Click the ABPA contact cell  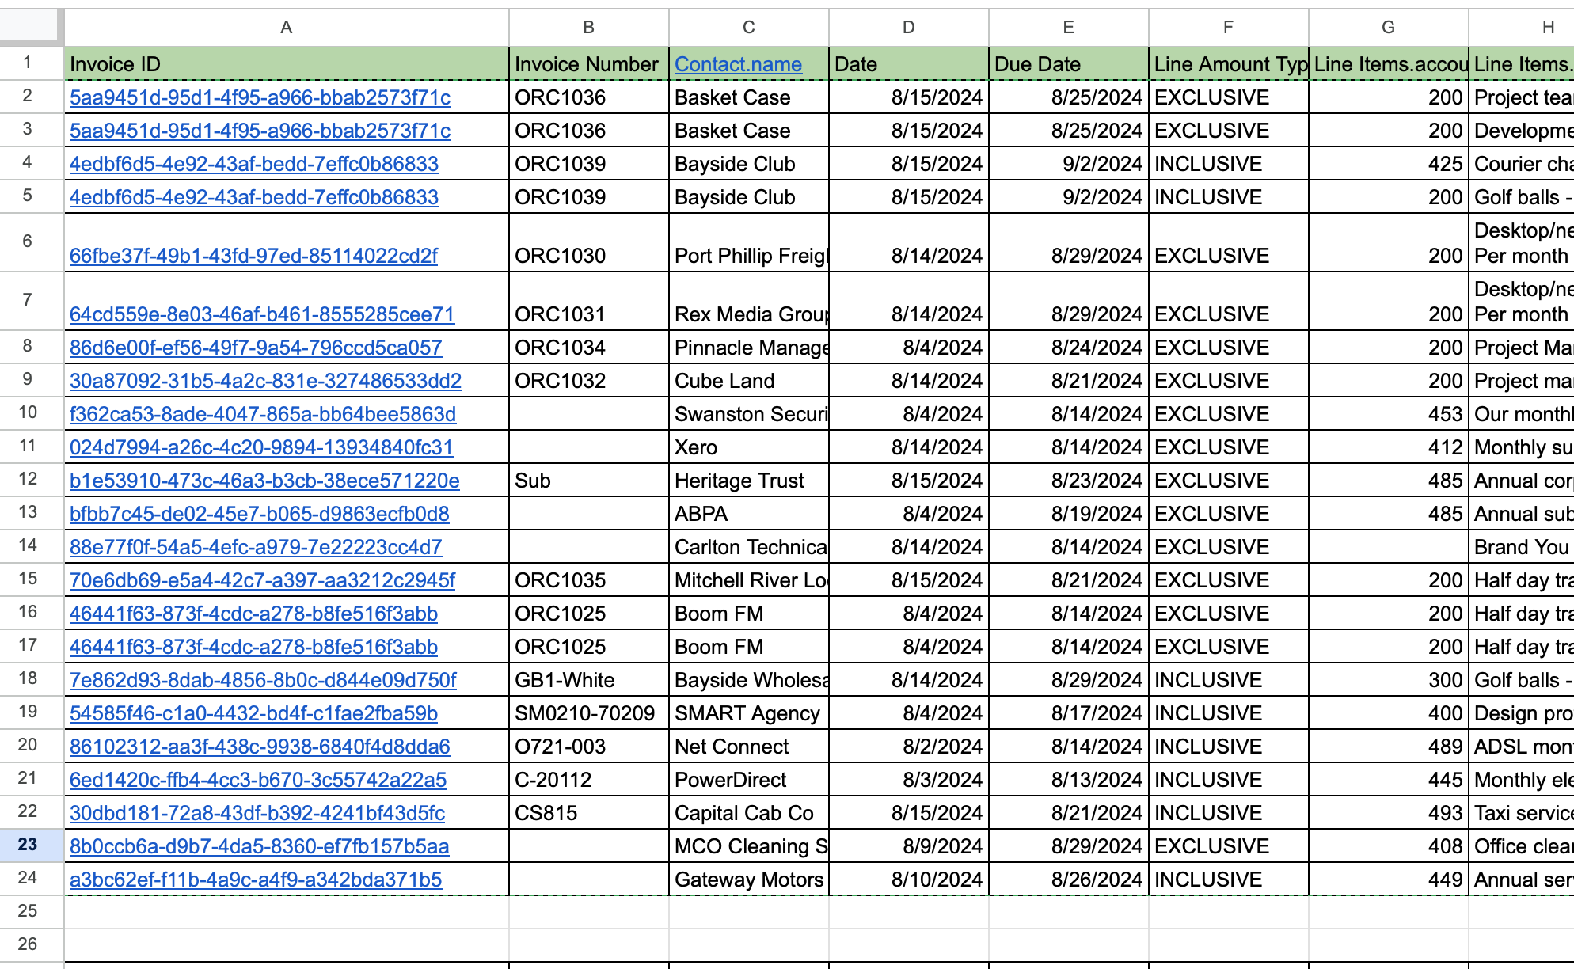click(x=748, y=514)
